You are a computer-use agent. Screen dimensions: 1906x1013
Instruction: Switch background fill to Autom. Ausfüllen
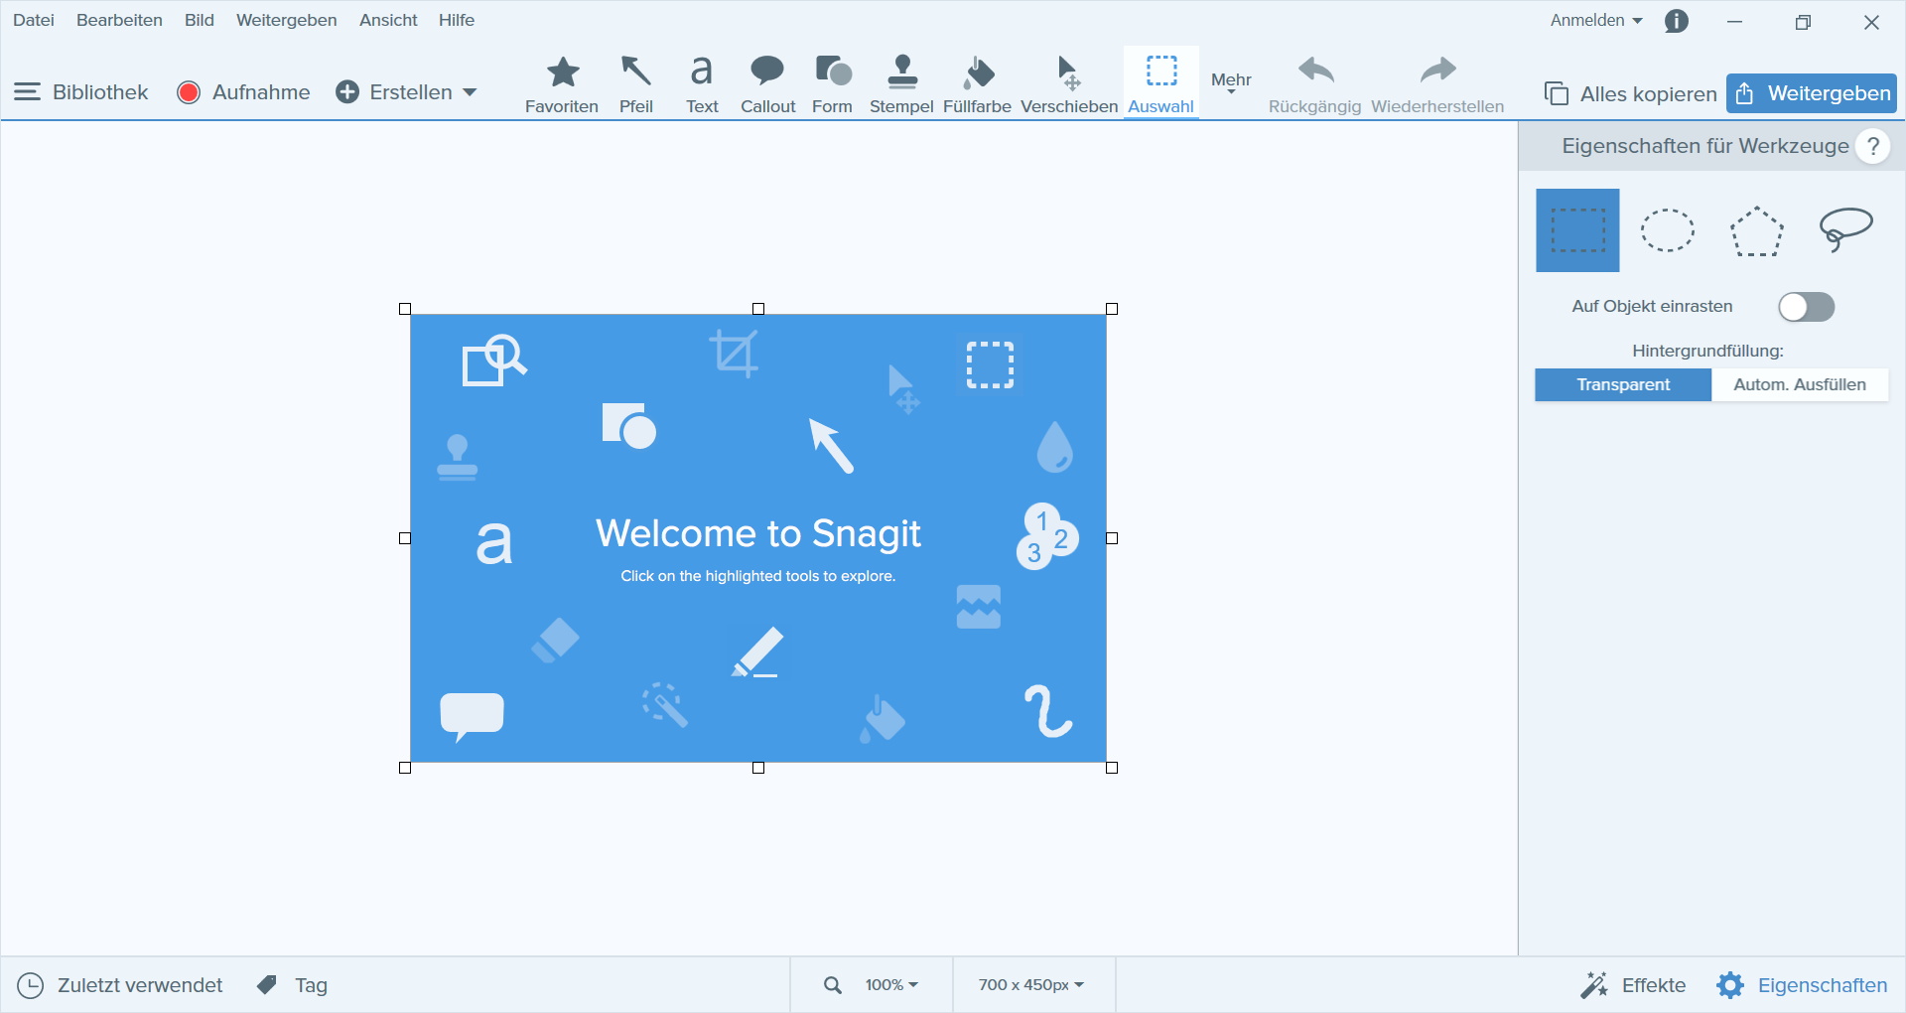pos(1799,385)
